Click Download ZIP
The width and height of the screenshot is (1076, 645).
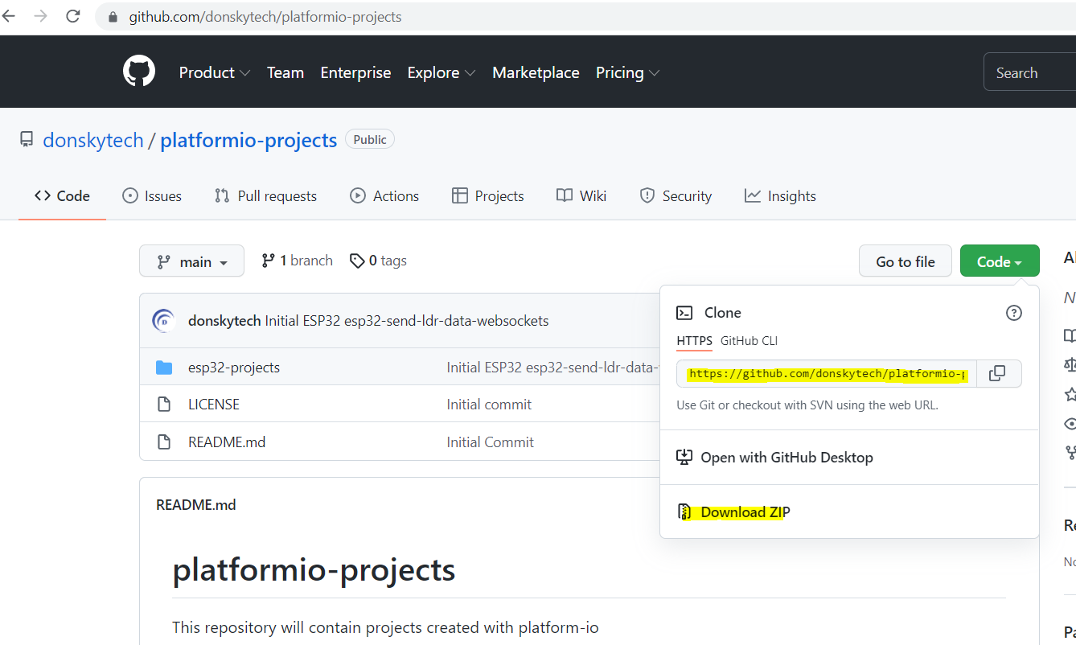click(x=745, y=511)
